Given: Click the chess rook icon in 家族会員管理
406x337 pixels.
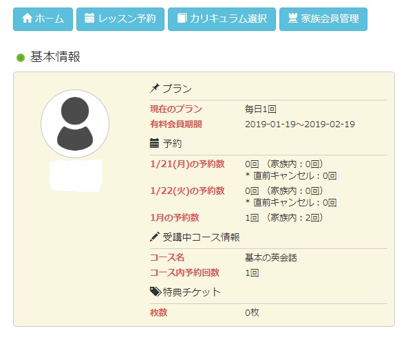Looking at the screenshot, I should click(x=292, y=18).
